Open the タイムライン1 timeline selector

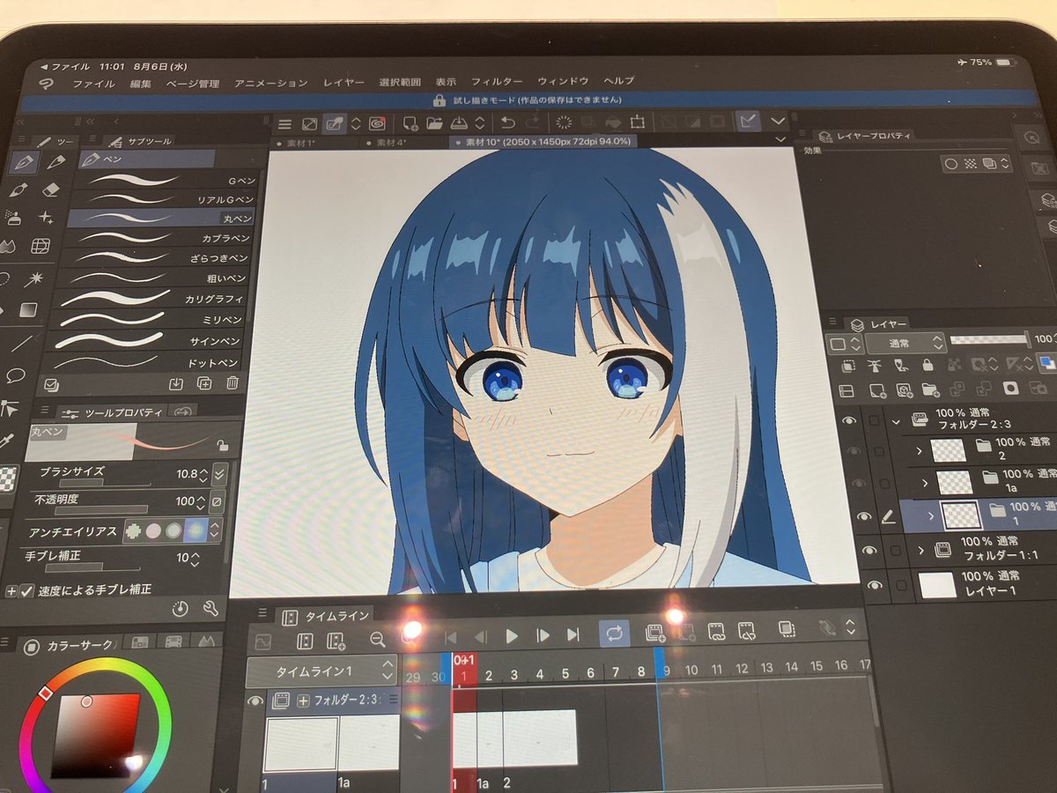tap(321, 671)
